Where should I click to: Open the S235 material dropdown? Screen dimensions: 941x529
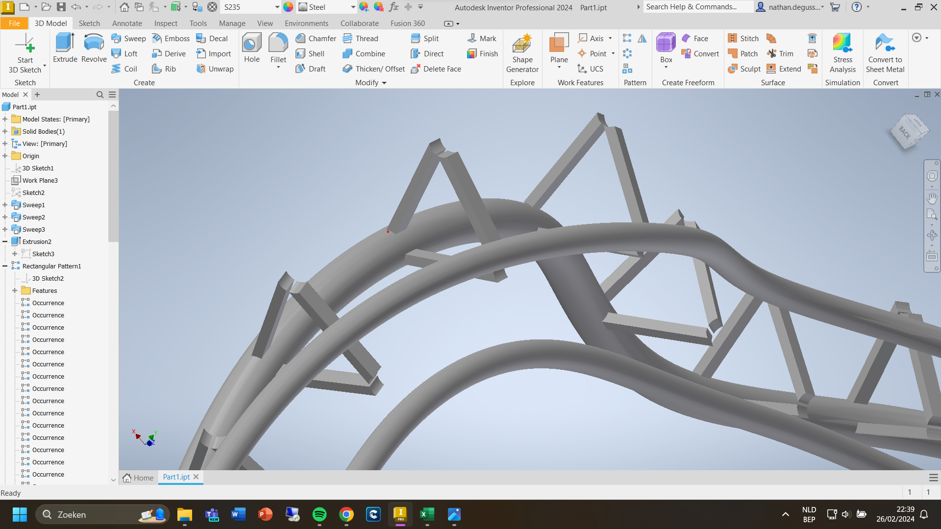(277, 7)
